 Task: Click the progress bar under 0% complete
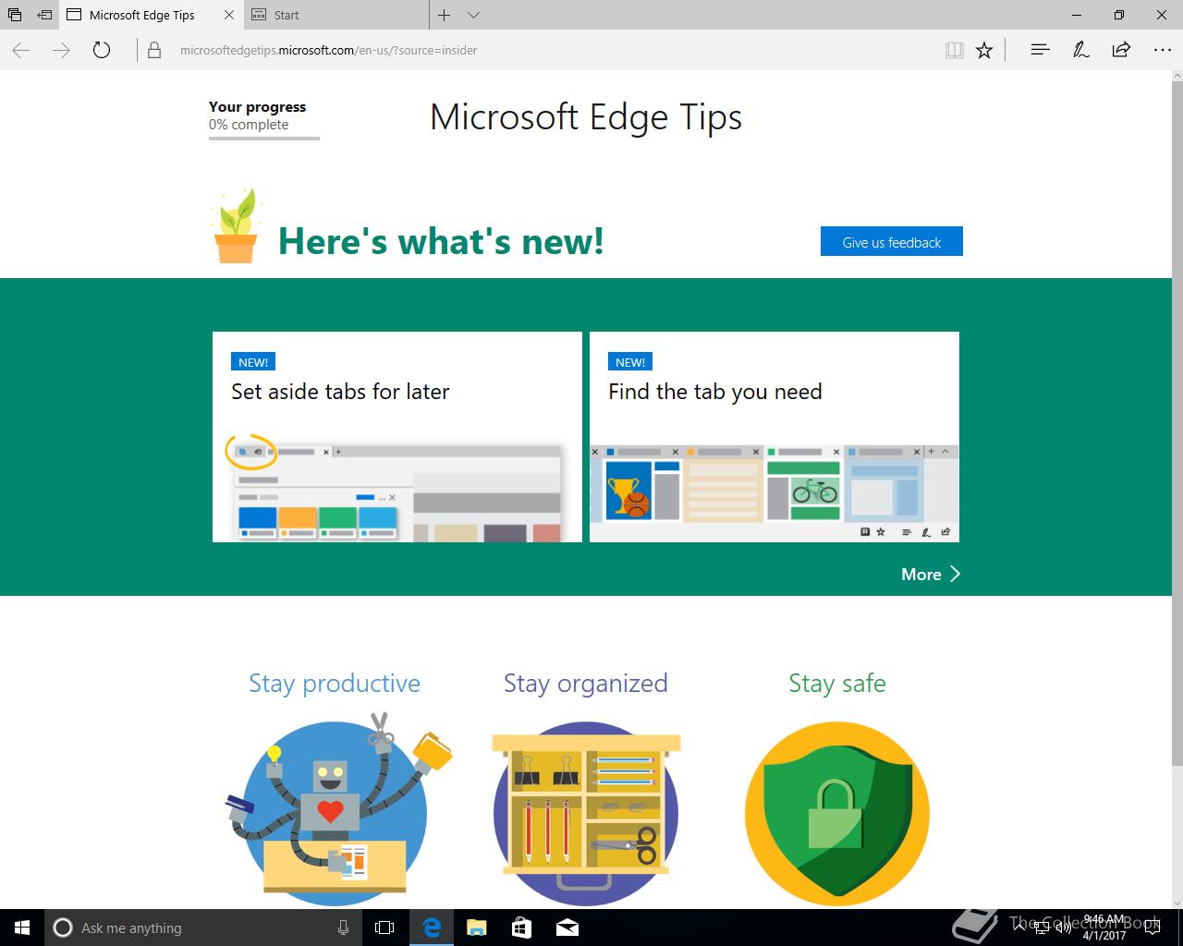point(264,139)
